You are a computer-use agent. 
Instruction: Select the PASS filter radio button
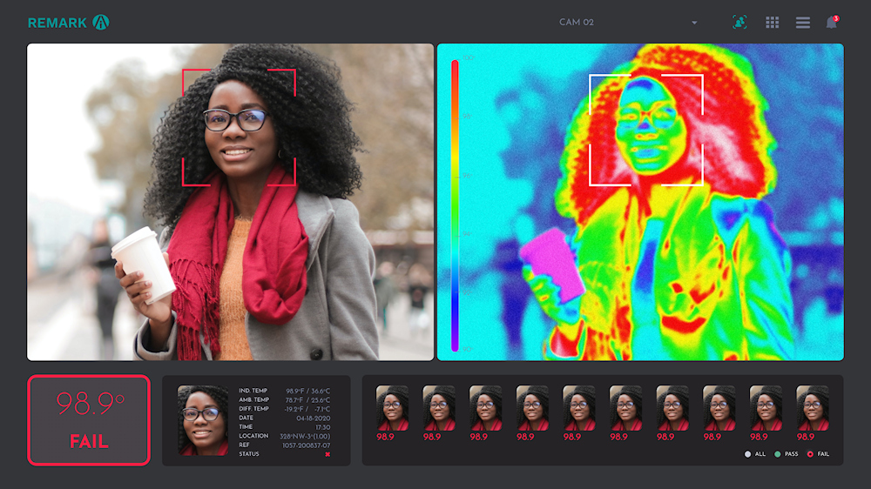(x=778, y=454)
